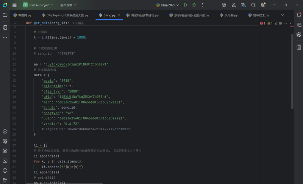303x184 pixels.
Task: Open the Notifications bell
Action: [x=299, y=15]
